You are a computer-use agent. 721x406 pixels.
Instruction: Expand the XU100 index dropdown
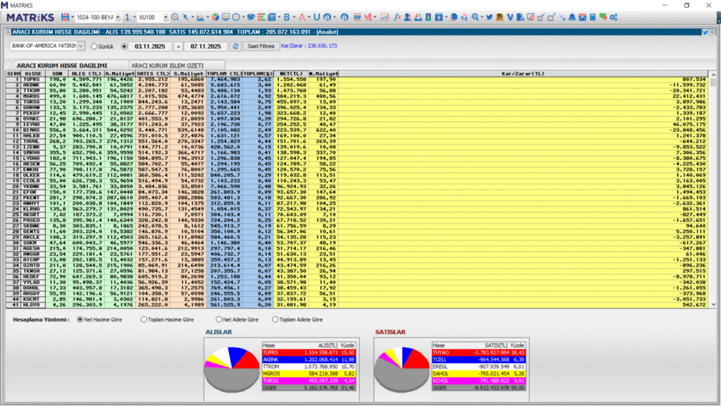(165, 16)
